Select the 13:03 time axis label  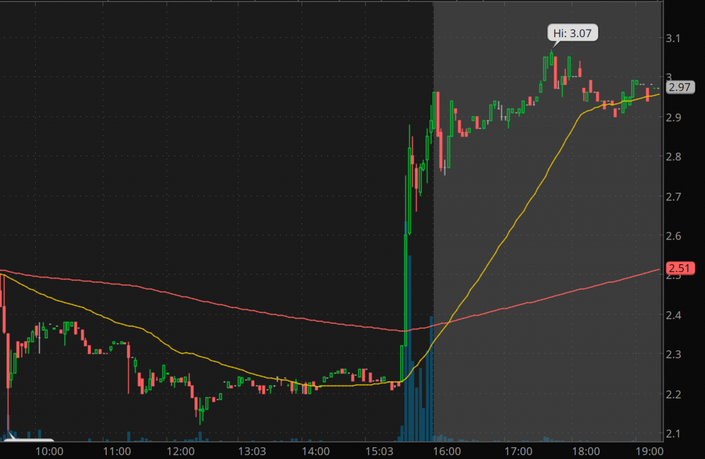pos(247,451)
